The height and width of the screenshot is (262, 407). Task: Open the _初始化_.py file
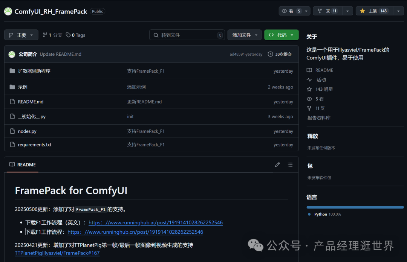[x=32, y=117]
